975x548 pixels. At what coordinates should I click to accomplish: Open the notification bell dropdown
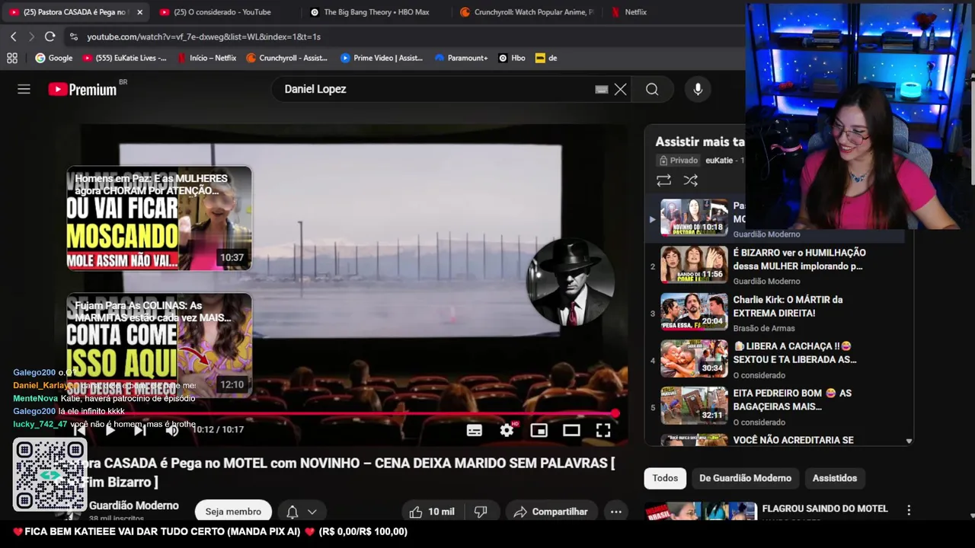[x=302, y=511]
